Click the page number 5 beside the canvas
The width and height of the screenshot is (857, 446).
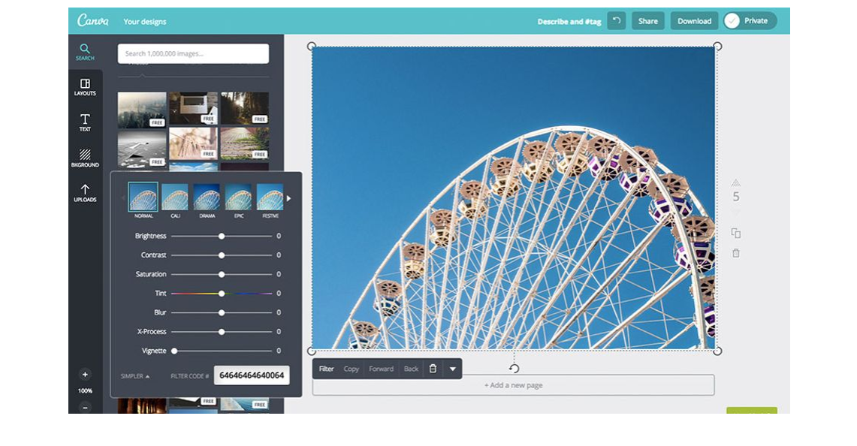[x=735, y=197]
